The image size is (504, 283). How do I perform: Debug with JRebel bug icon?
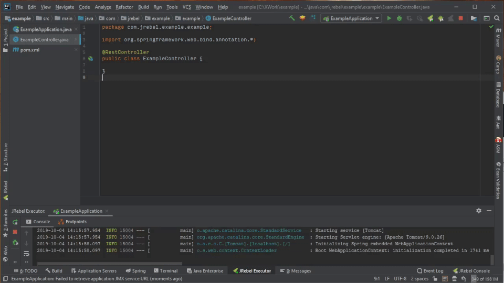tap(440, 18)
